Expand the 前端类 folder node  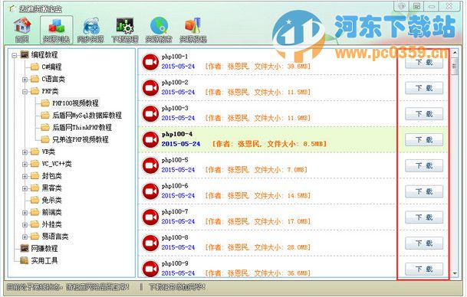[25, 213]
